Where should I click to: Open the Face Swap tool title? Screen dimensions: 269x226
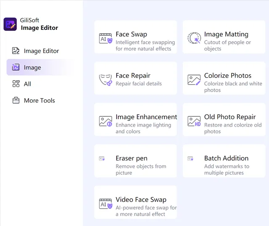[x=132, y=34]
